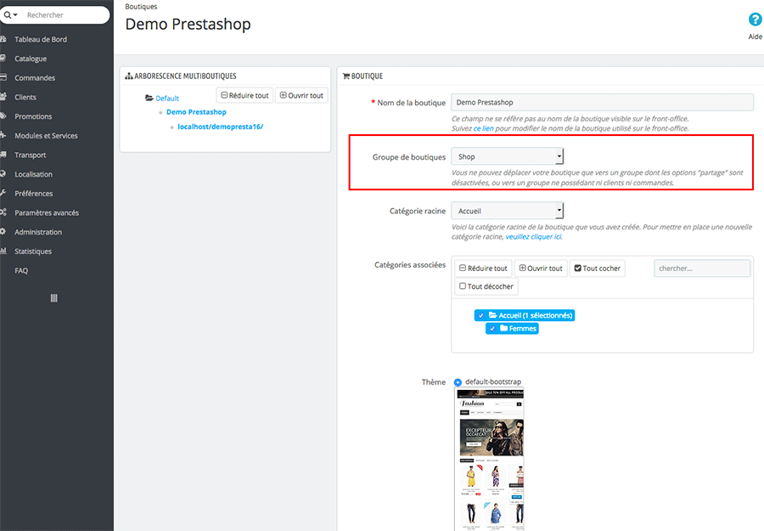Viewport: 764px width, 531px height.
Task: Click the Réduire tout button in Arborescence panel
Action: [244, 96]
